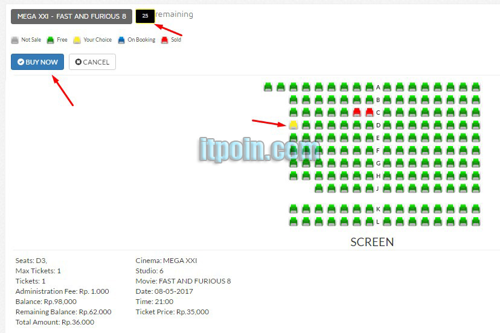
Task: Click the 'Date: 08-05-2017' text
Action: [x=164, y=291]
